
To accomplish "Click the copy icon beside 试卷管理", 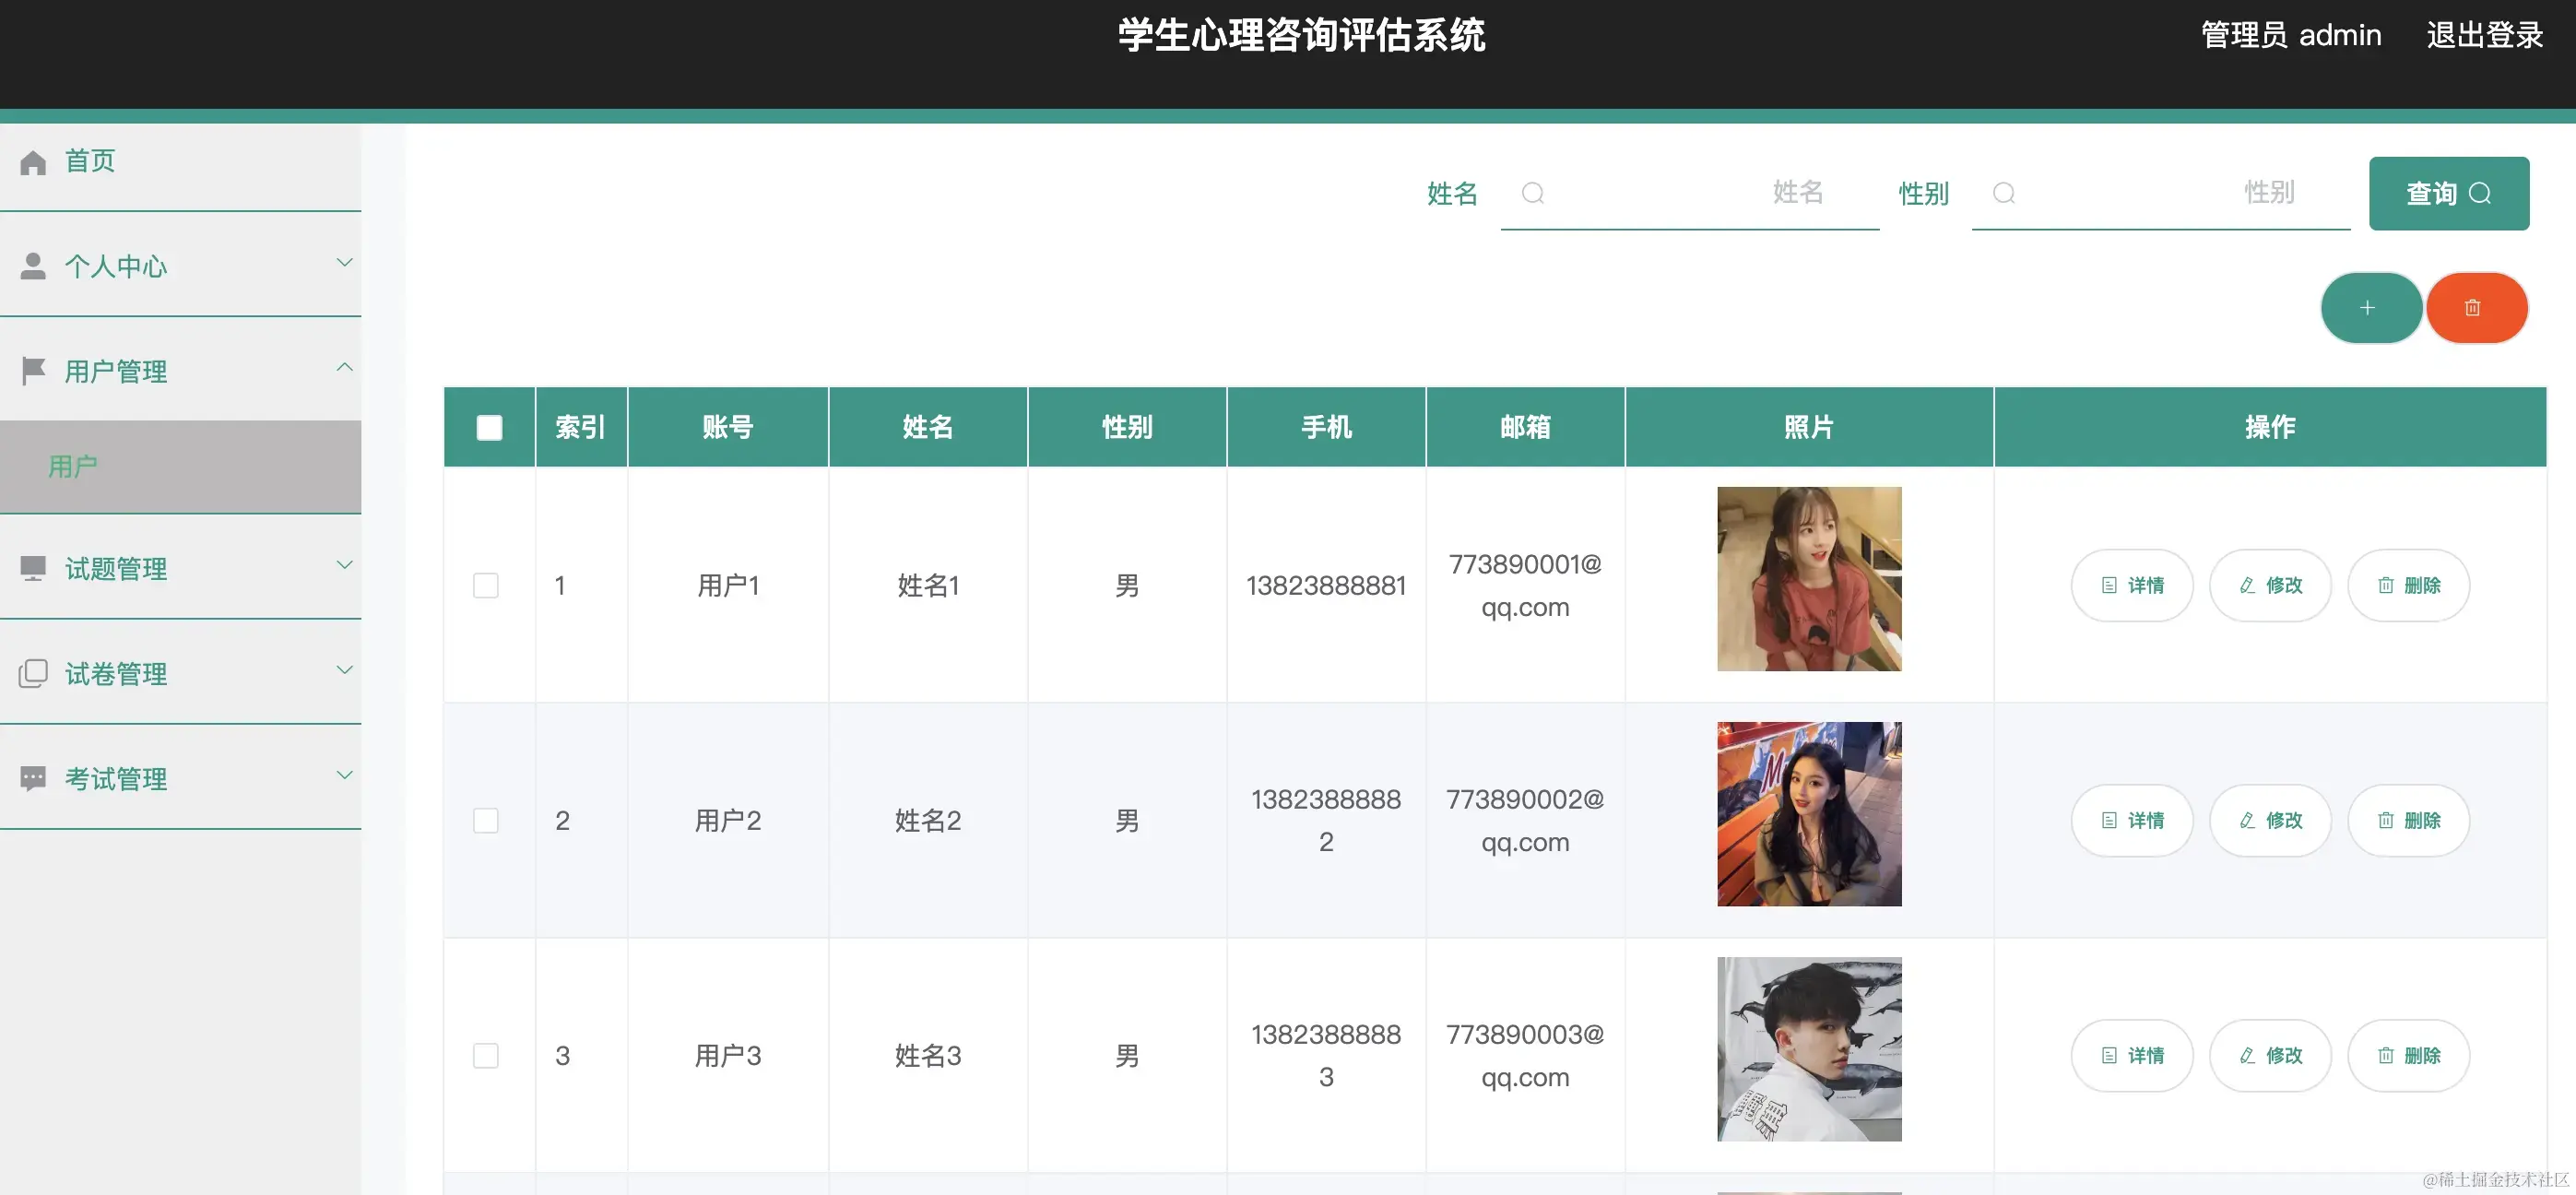I will 33,673.
